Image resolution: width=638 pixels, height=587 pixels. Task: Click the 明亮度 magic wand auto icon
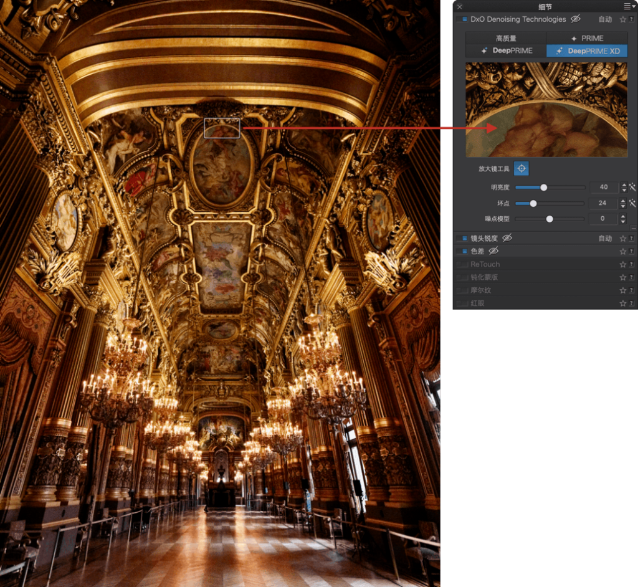pos(632,187)
